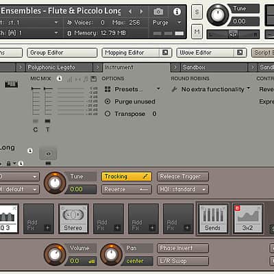Open the output channel dropdown showing st. 1
Image resolution: width=274 pixels, height=274 pixels.
pos(56,23)
